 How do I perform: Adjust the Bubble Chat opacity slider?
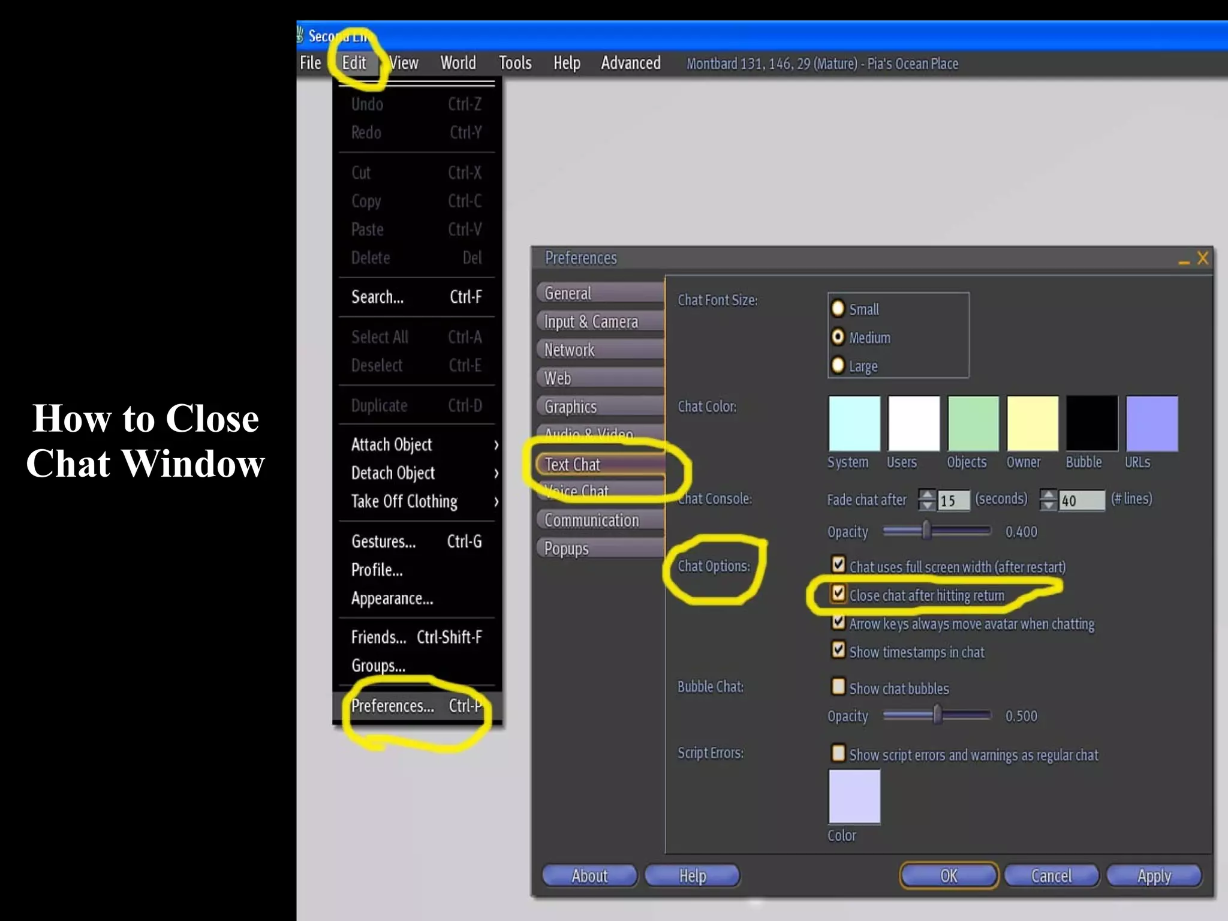[937, 715]
